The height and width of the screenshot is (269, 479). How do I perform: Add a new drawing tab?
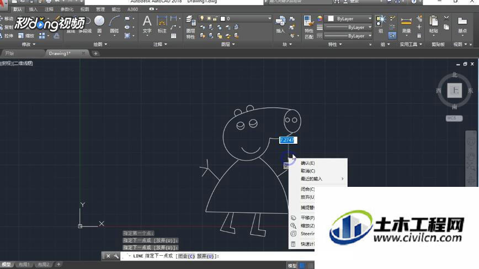(95, 53)
